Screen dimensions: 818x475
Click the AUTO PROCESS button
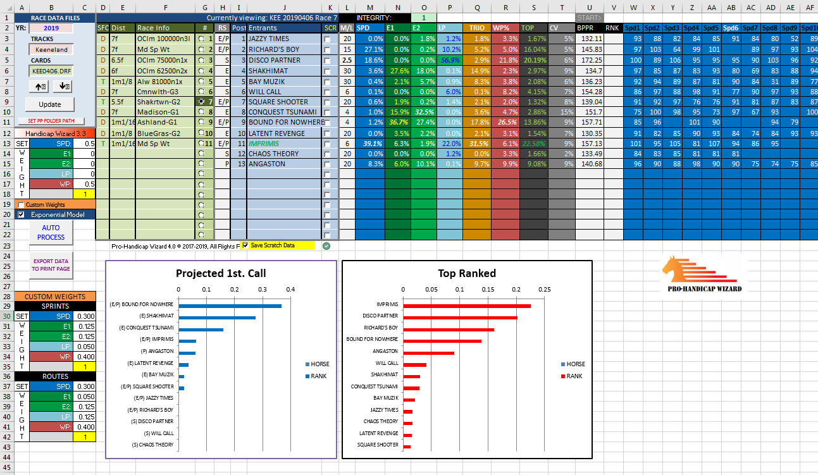point(51,232)
